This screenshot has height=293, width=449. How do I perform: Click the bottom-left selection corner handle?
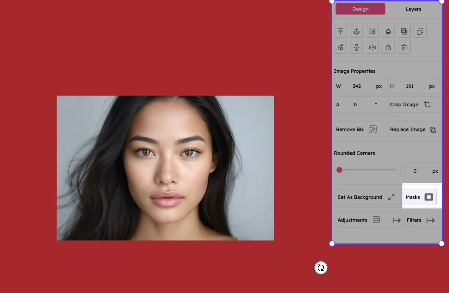[332, 244]
